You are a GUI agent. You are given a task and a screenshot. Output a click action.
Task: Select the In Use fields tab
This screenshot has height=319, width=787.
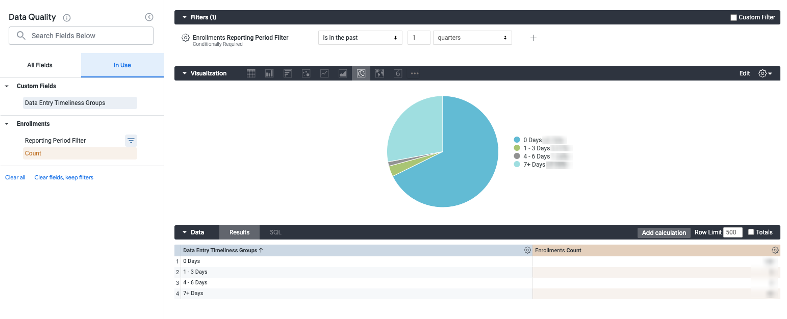pyautogui.click(x=122, y=65)
